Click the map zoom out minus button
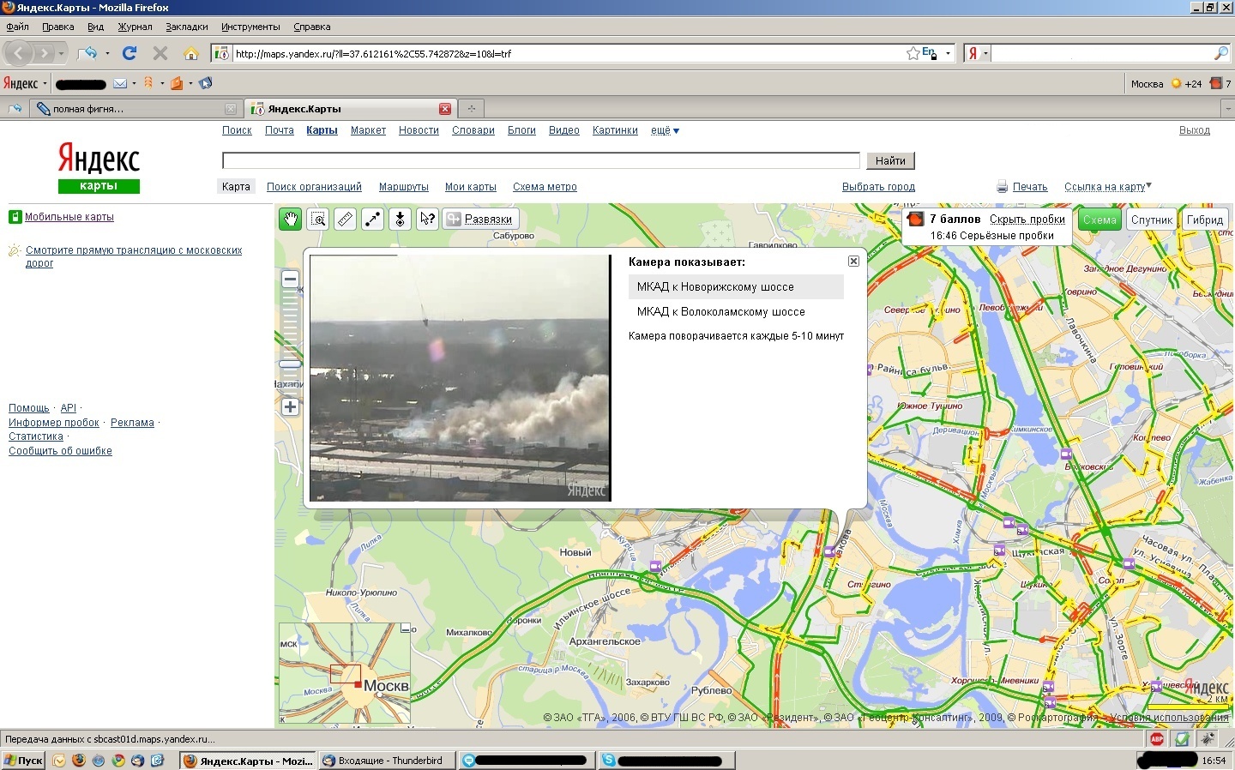Image resolution: width=1235 pixels, height=770 pixels. click(290, 280)
